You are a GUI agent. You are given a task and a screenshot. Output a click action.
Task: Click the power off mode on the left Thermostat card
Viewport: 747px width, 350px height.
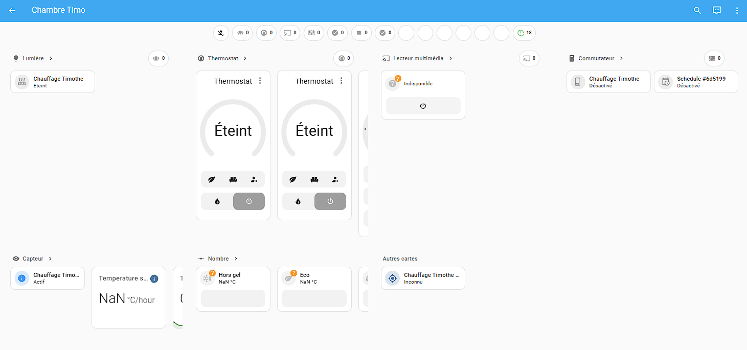point(249,201)
